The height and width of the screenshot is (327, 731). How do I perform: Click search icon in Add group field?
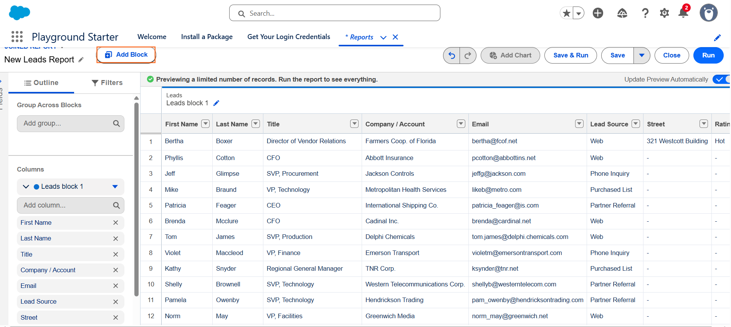pos(116,123)
